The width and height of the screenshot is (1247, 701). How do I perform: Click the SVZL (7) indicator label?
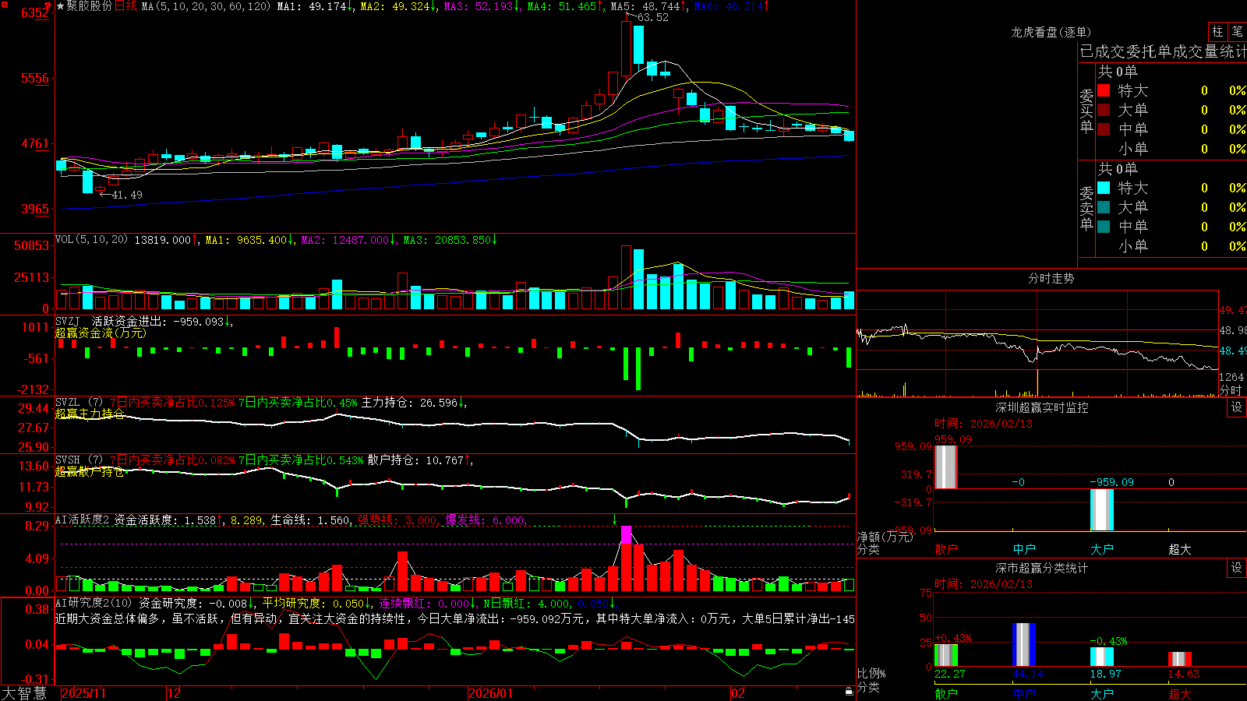click(79, 403)
